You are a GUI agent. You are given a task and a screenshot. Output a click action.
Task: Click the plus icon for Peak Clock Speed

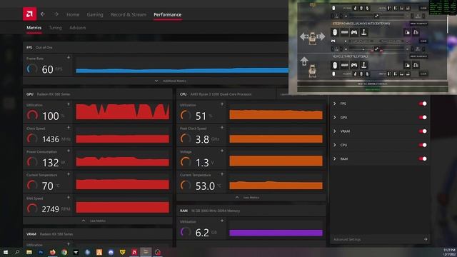coord(222,127)
